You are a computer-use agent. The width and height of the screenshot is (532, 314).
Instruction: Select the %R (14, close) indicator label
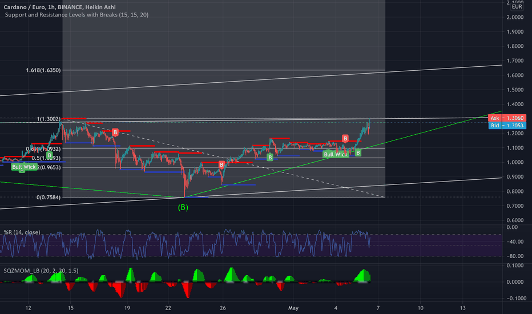[22, 232]
